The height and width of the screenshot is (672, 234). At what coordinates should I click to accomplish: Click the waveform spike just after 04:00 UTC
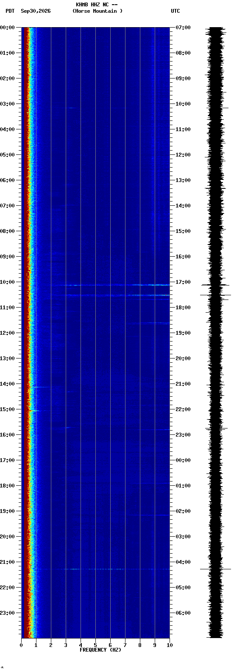tap(215, 569)
